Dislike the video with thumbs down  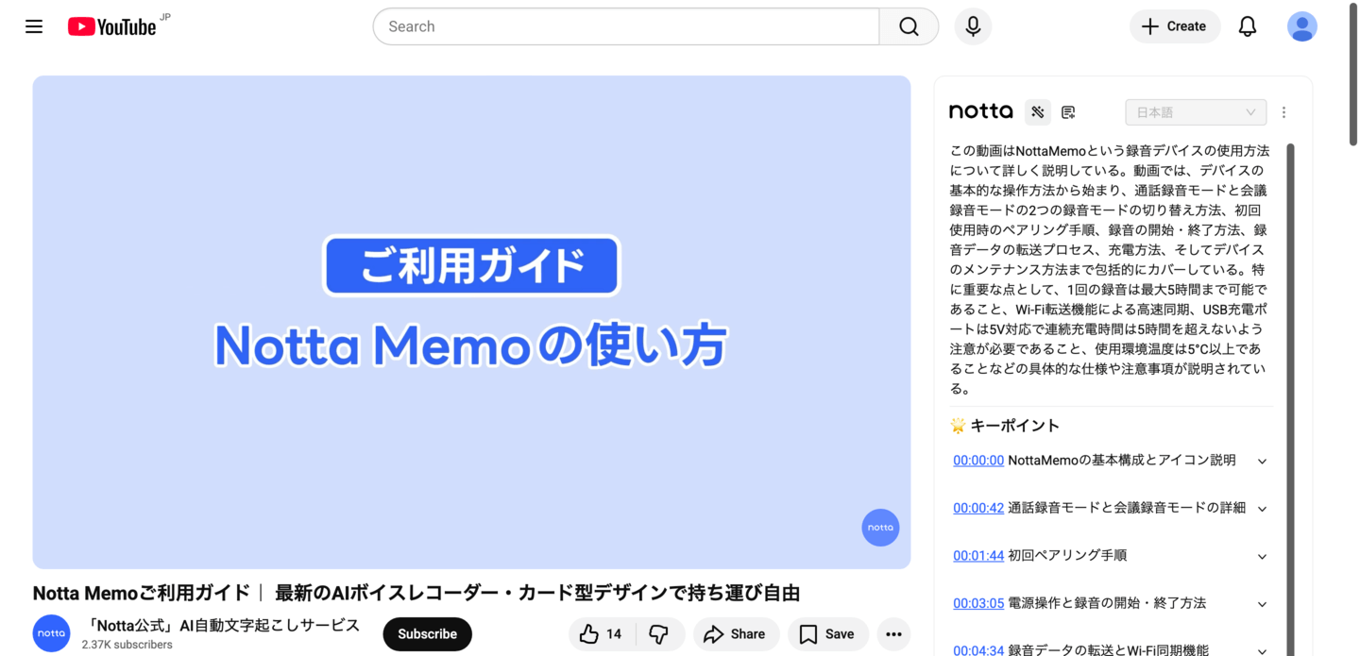point(660,634)
